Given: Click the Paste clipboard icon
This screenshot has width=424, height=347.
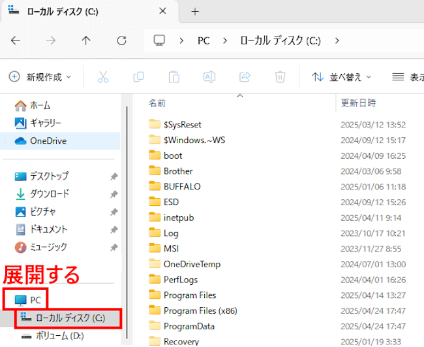Looking at the screenshot, I should click(x=174, y=77).
